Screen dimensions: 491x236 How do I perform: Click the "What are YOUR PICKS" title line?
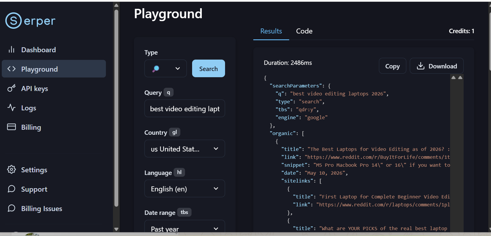370,228
